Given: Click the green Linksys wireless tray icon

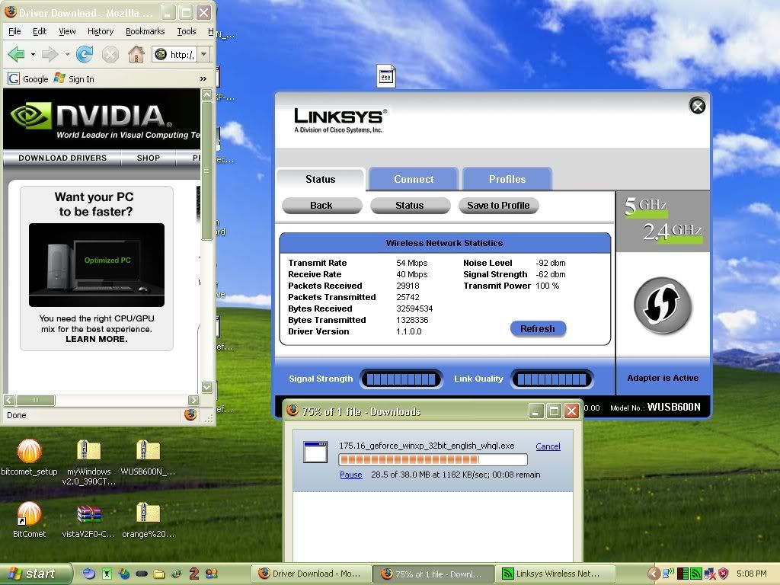Looking at the screenshot, I should (696, 574).
